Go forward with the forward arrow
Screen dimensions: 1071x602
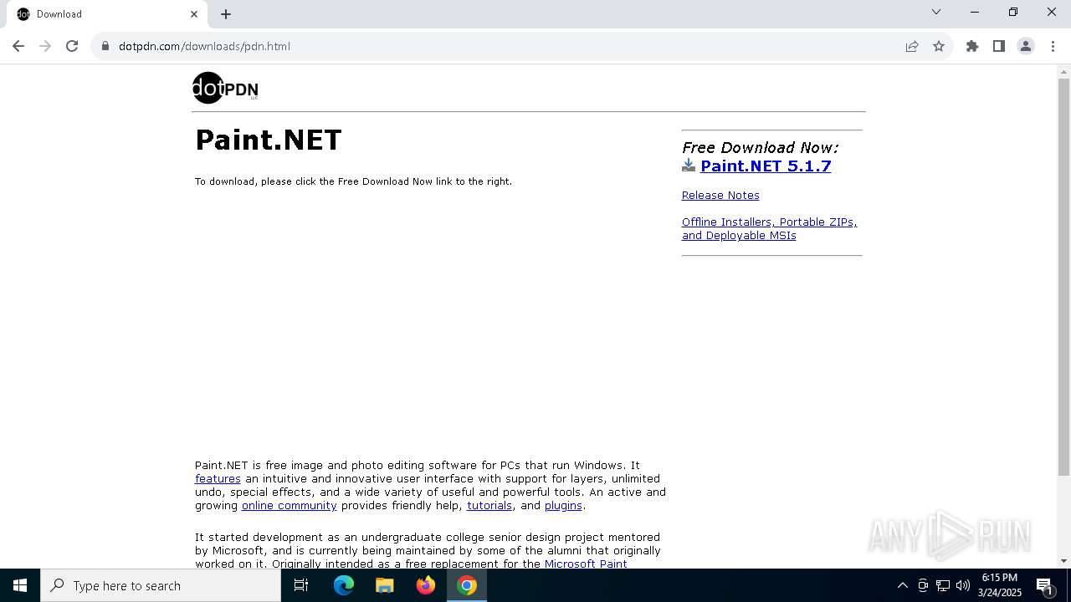tap(45, 46)
